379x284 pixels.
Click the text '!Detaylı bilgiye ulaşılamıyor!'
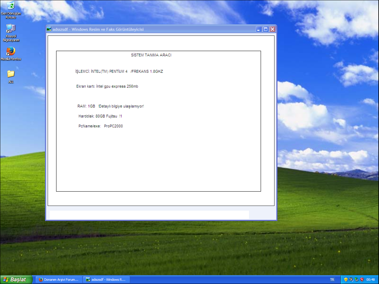pos(121,106)
